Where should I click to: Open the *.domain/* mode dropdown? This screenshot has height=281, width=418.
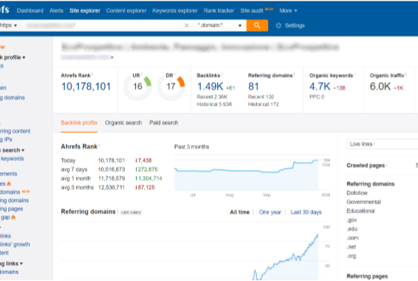pyautogui.click(x=220, y=25)
